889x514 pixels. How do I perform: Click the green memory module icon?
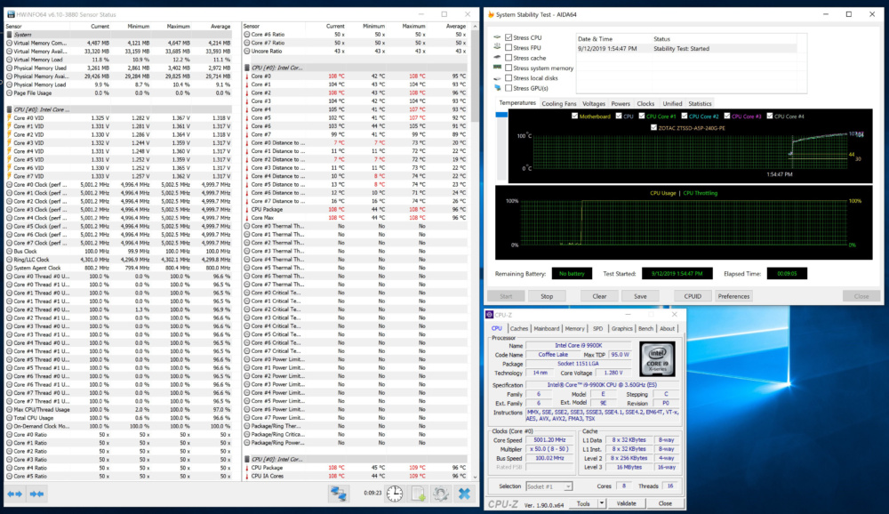coord(497,68)
